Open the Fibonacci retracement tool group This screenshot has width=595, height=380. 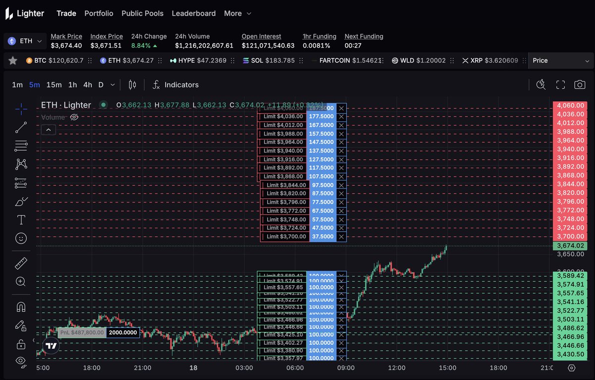pos(21,145)
